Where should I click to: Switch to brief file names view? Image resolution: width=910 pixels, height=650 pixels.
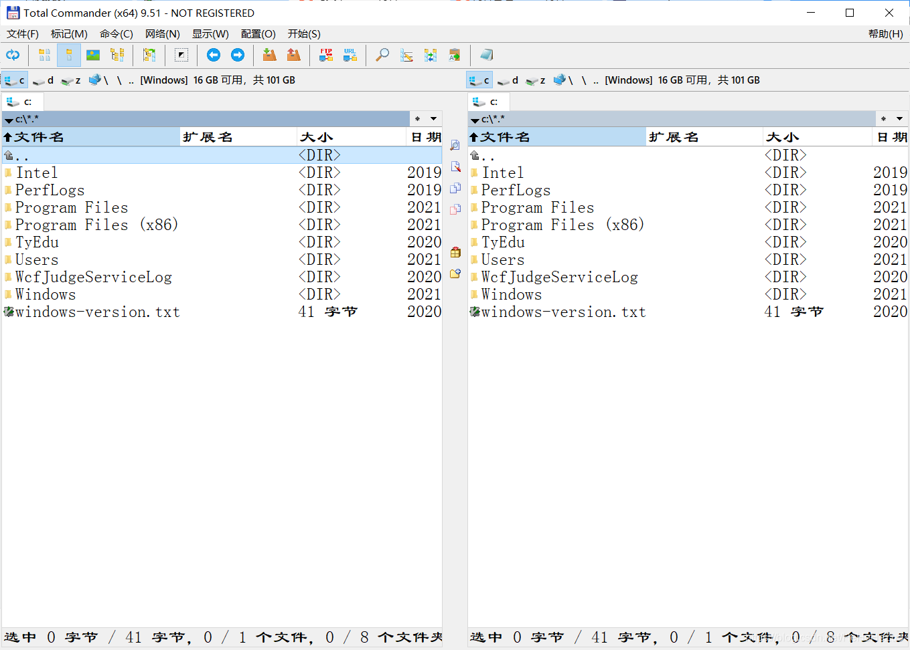pos(45,55)
